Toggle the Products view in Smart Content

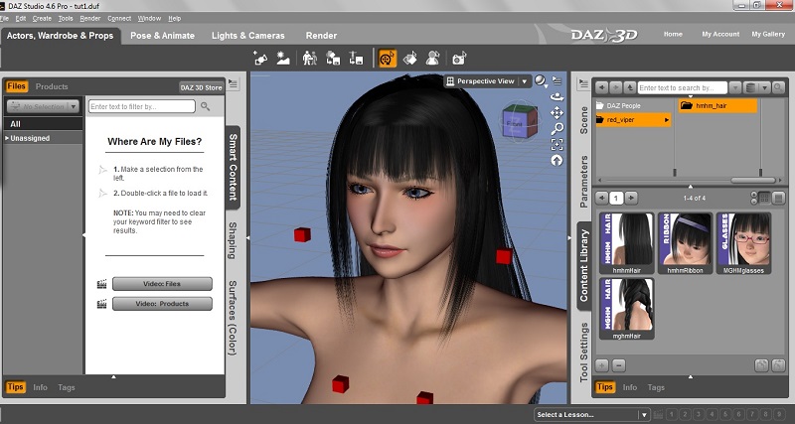click(x=52, y=86)
